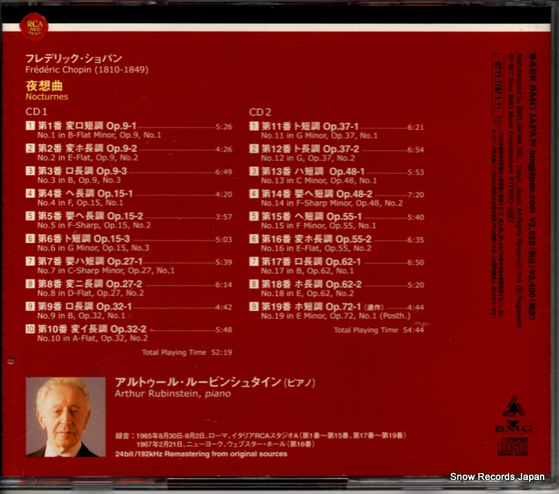Screen dimensions: 559x494
Task: Click the CD 1 Total Playing Time 52:19
Action: pyautogui.click(x=187, y=352)
